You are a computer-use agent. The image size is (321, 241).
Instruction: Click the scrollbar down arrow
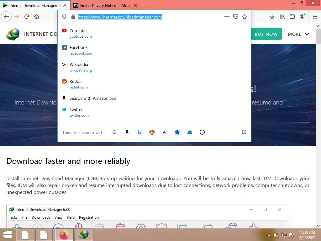318,226
